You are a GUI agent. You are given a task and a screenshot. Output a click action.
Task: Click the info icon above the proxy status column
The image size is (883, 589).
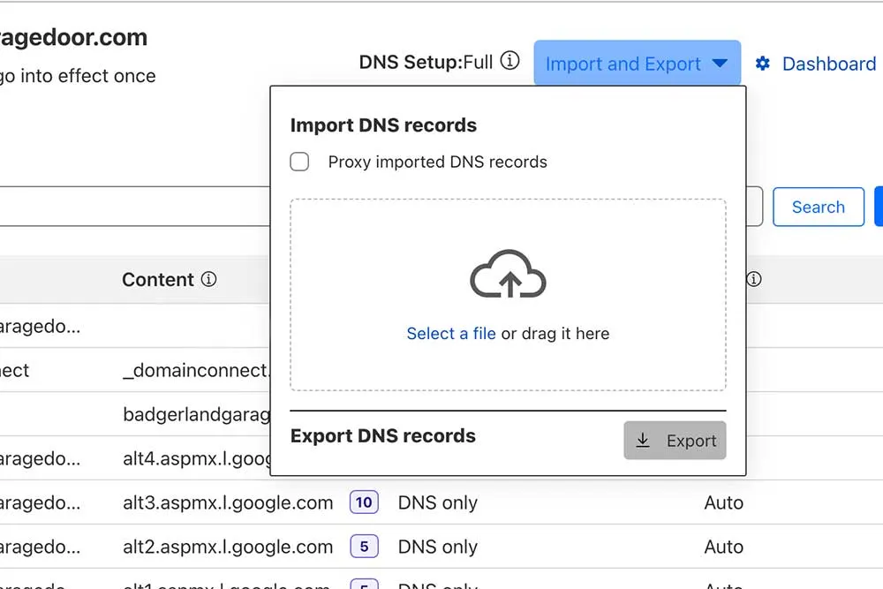(753, 279)
